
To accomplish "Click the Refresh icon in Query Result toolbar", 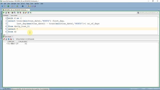I will (x=8, y=39).
